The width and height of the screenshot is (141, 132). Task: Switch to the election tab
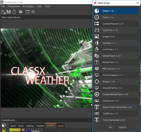pos(40,126)
